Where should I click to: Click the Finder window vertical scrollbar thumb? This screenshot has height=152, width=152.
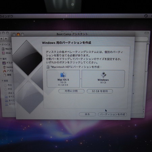pos(147,57)
